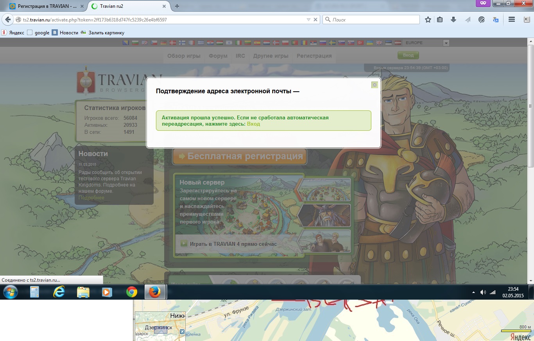Click the village map thumbnail in Новый сервер
The height and width of the screenshot is (341, 534).
coord(324,190)
